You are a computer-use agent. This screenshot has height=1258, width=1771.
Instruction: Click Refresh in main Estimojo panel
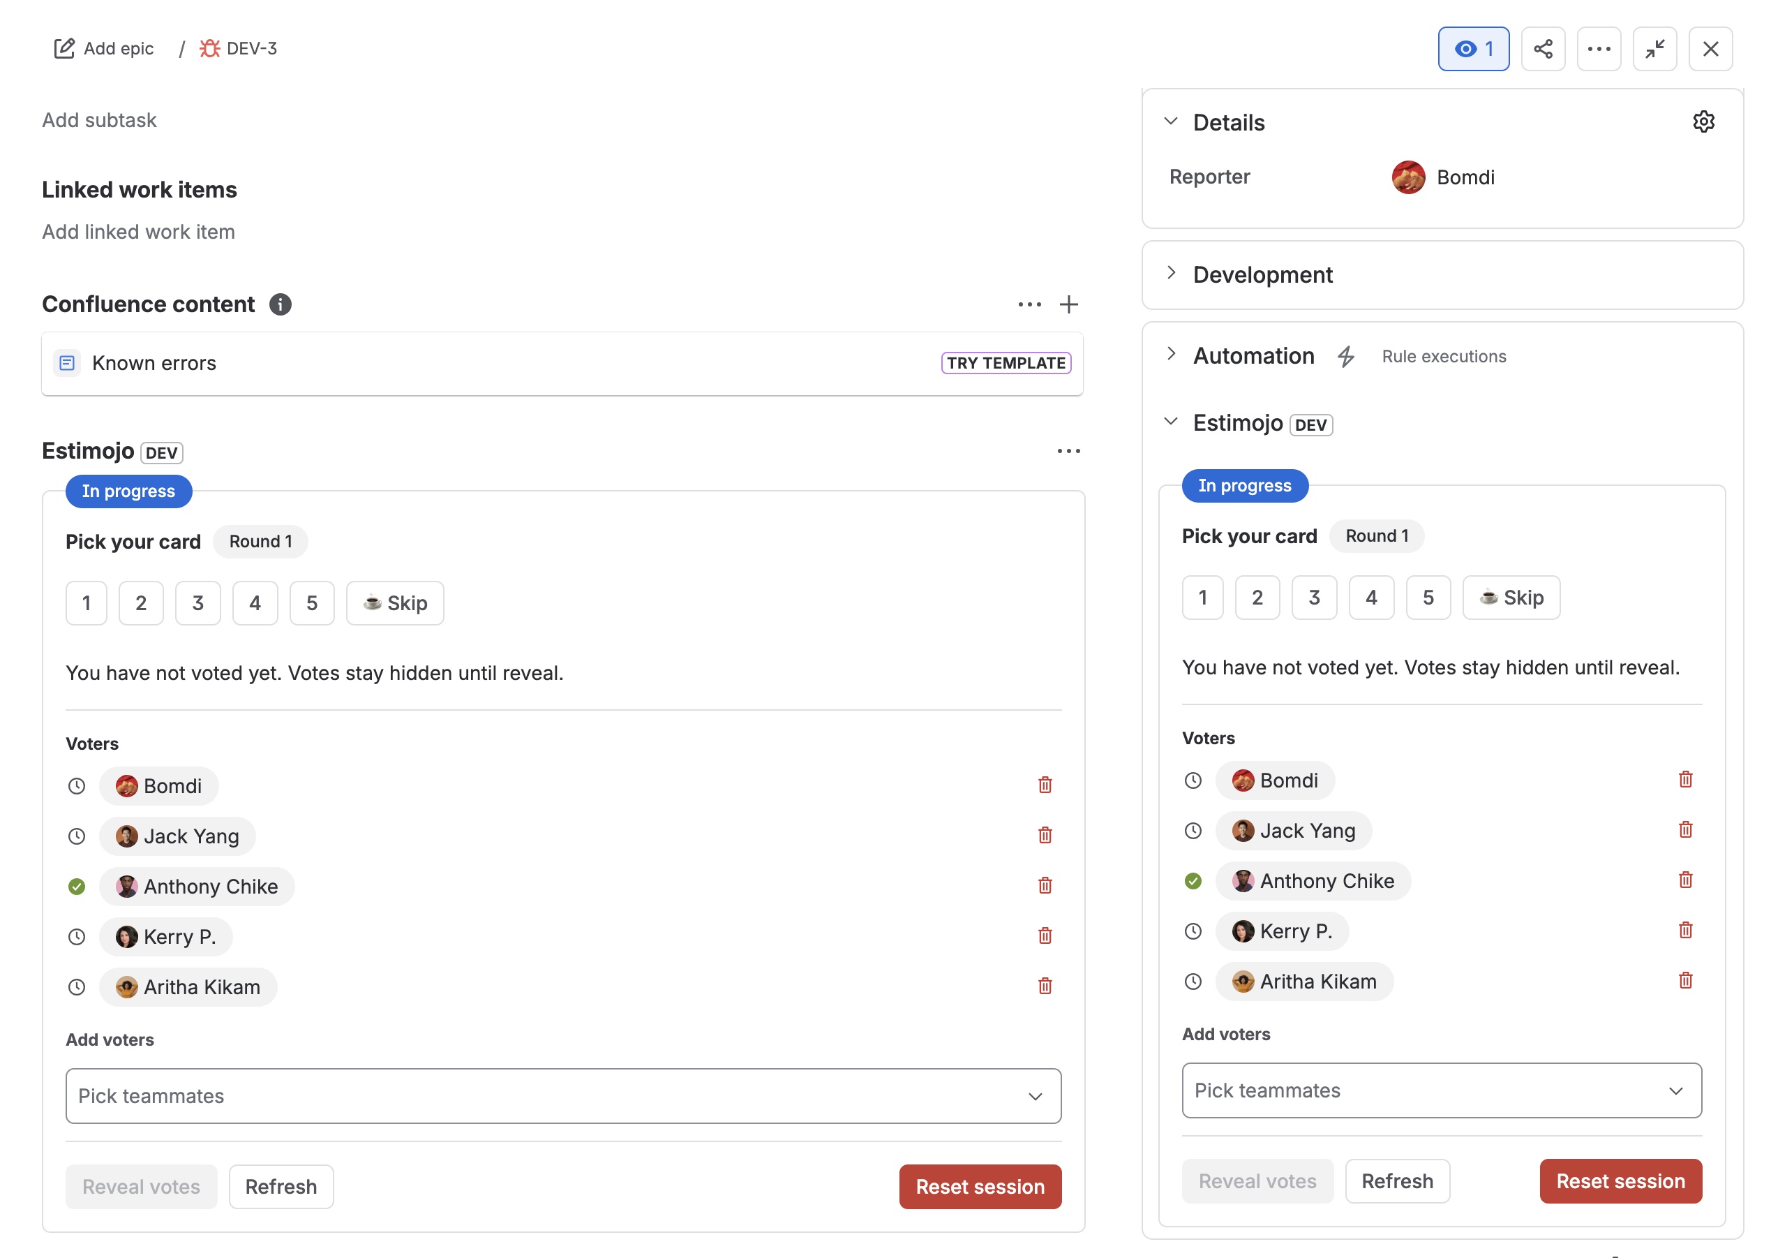point(281,1187)
